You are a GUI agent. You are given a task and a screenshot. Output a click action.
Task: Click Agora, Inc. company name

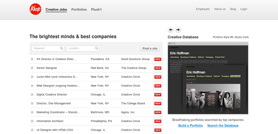click(x=128, y=112)
